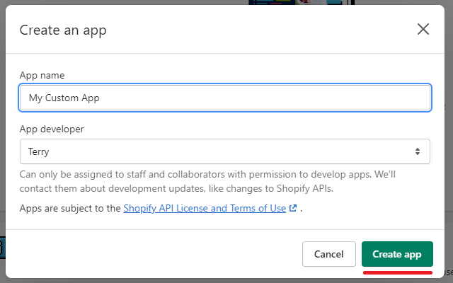453x283 pixels.
Task: Click the App name label
Action: (42, 75)
